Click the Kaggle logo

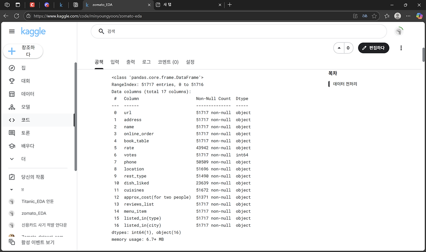click(x=33, y=31)
